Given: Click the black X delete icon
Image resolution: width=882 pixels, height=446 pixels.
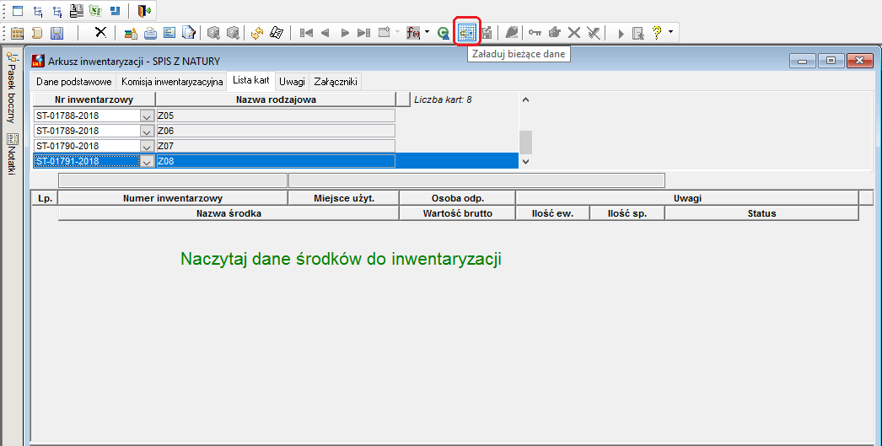Looking at the screenshot, I should (x=100, y=33).
